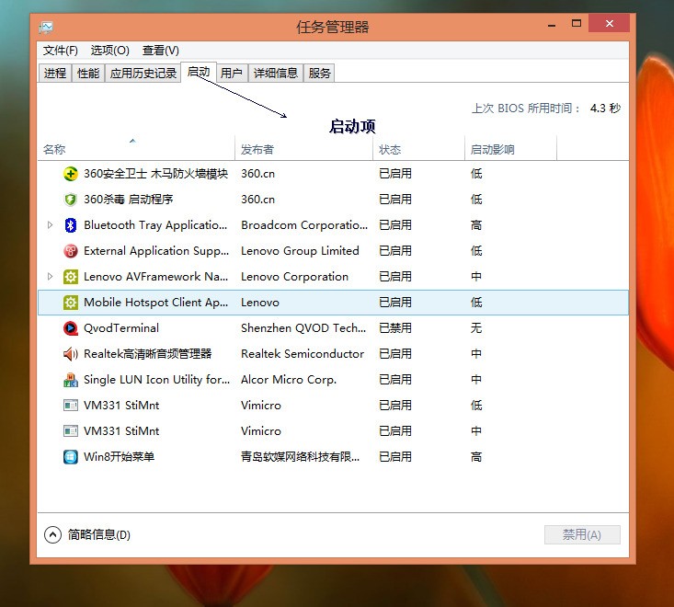Click the 360安全卫士 green plus icon
Viewport: 674px width, 607px height.
(71, 174)
